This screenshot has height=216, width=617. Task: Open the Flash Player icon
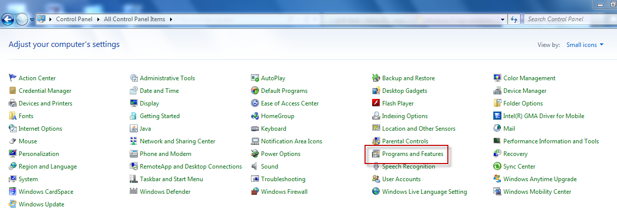376,103
